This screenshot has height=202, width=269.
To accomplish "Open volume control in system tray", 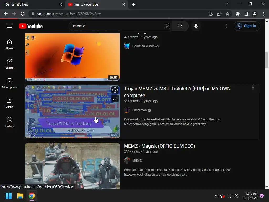I will click(x=236, y=196).
